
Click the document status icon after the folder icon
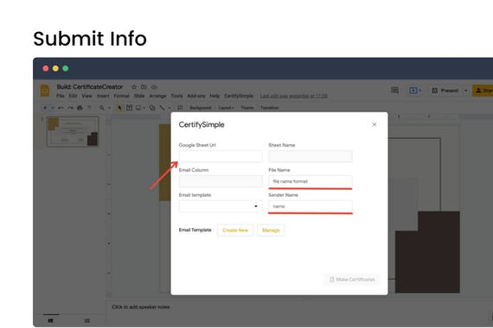pos(154,87)
